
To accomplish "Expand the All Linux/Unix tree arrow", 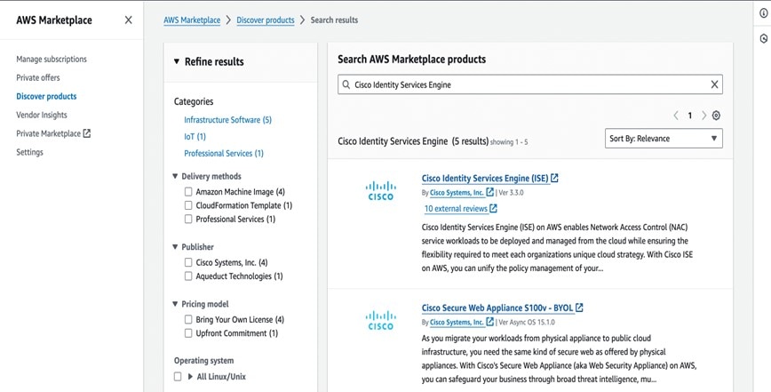I will click(x=190, y=377).
